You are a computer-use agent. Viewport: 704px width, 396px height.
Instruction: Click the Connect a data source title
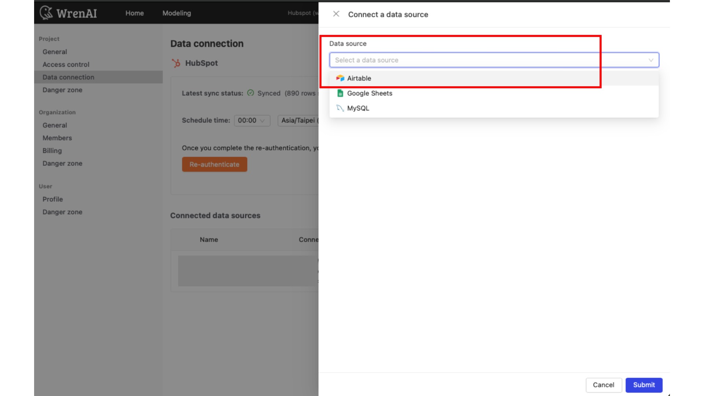click(x=388, y=14)
